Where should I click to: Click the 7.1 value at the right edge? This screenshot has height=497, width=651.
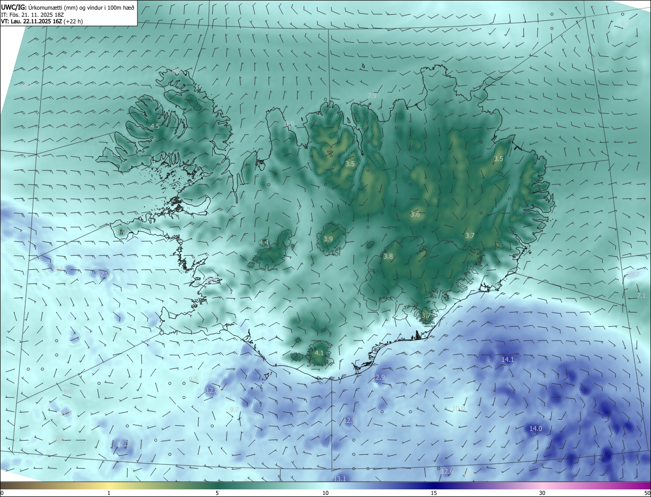tap(641, 295)
